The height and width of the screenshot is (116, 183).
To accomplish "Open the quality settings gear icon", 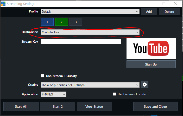I will tap(144, 85).
